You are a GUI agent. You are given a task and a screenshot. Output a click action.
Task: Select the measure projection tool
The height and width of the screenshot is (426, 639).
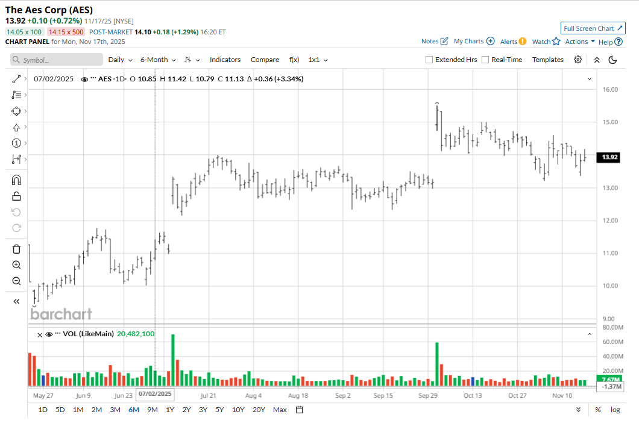(16, 159)
